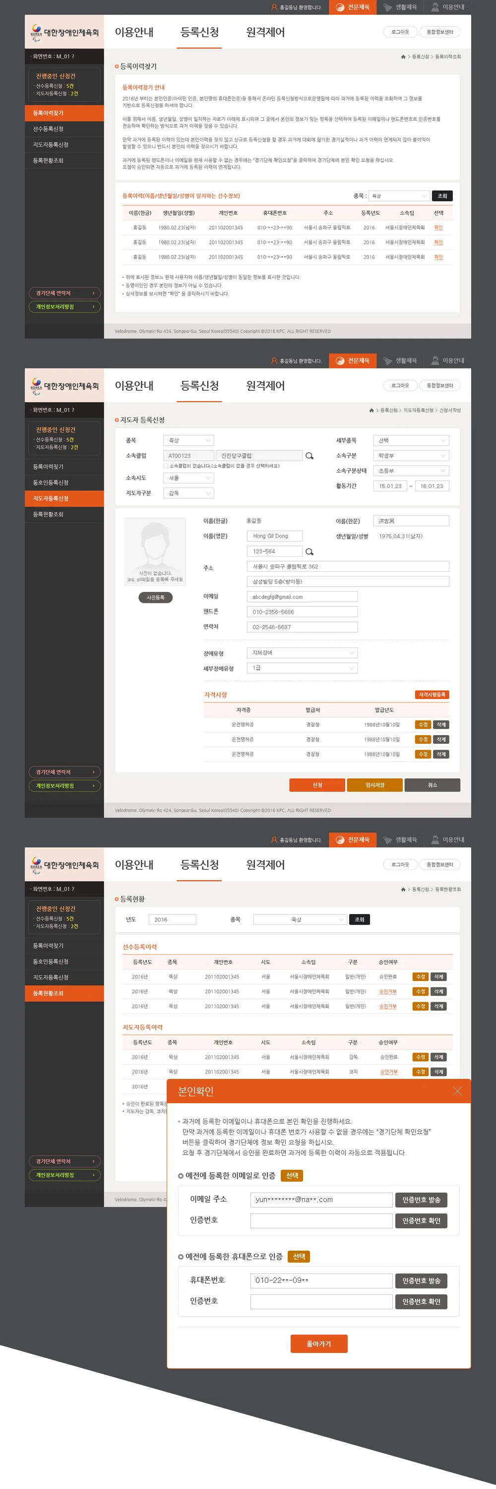
Task: Click profile photo placeholder on 지도자 등록신청
Action: click(155, 552)
